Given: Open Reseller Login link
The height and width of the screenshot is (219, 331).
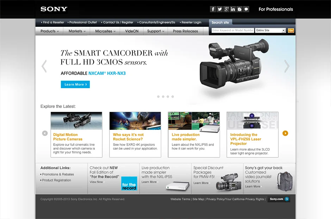Looking at the screenshot, I should (191, 23).
